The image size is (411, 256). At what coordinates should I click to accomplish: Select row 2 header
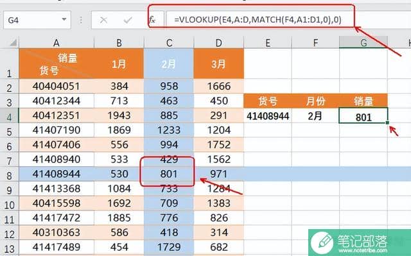click(x=10, y=87)
